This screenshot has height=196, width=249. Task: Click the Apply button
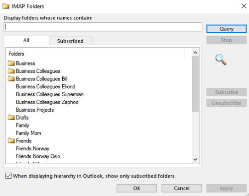tap(227, 188)
